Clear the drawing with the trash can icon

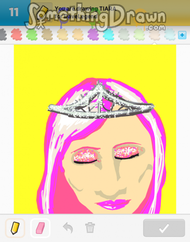[x=90, y=228]
